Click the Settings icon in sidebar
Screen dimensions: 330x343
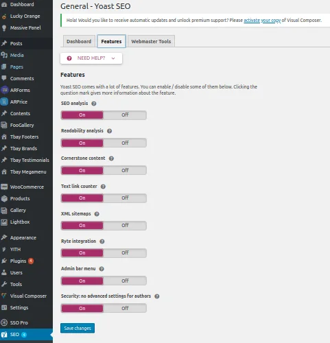click(x=4, y=307)
